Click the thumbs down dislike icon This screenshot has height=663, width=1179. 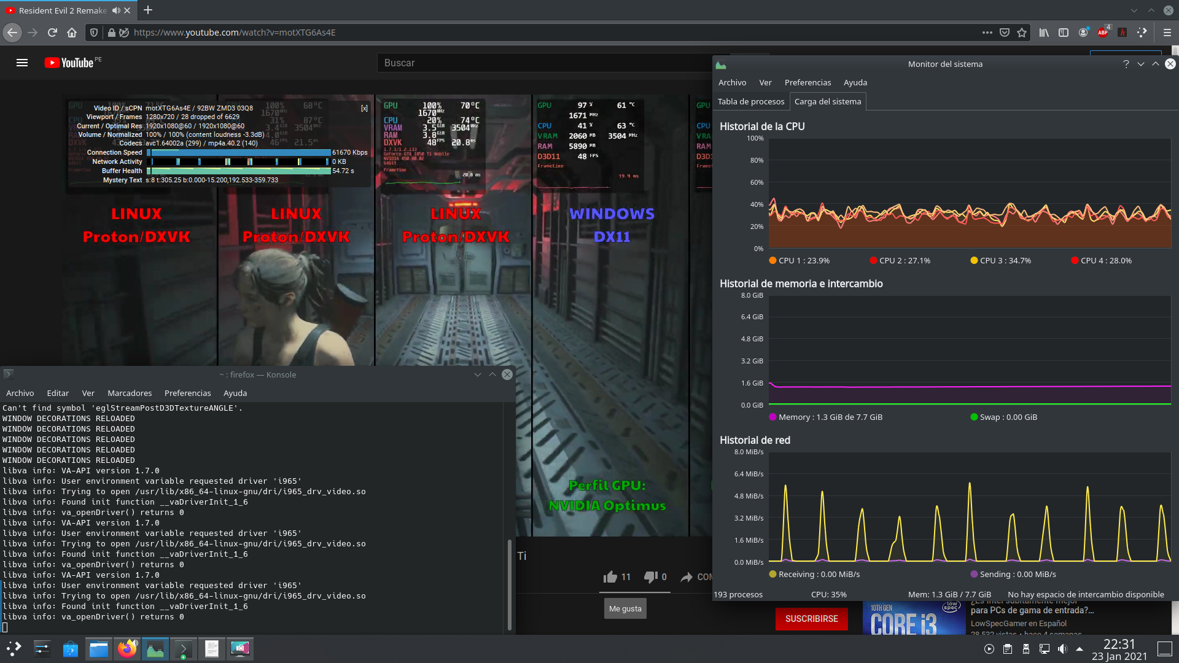click(650, 576)
